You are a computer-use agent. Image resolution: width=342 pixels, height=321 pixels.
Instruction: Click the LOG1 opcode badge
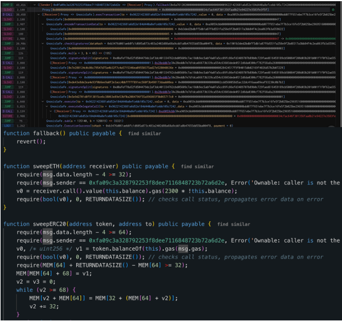pos(8,125)
